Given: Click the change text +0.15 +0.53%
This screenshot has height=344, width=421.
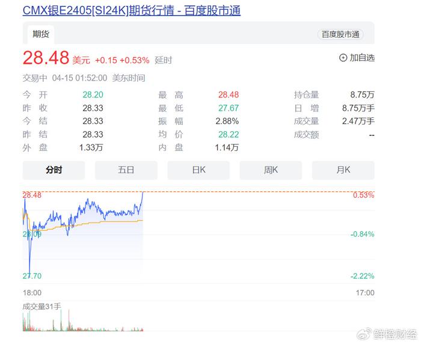Looking at the screenshot, I should tap(122, 60).
